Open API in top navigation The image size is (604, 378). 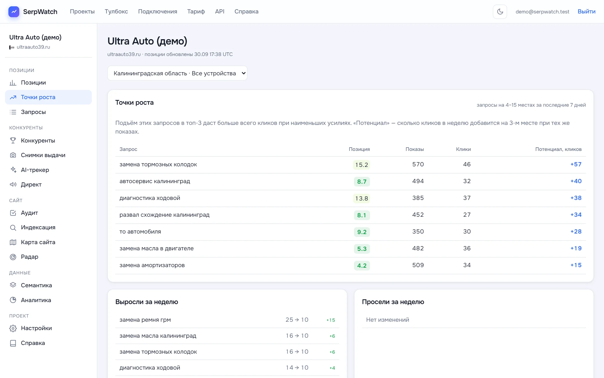[x=220, y=11]
